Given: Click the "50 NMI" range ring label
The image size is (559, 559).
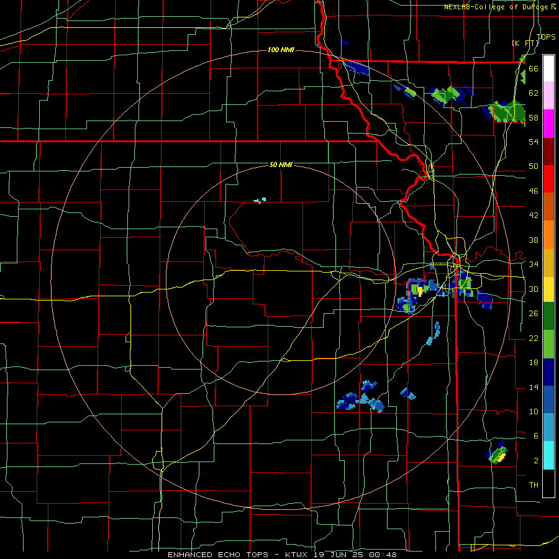Looking at the screenshot, I should pos(281,165).
